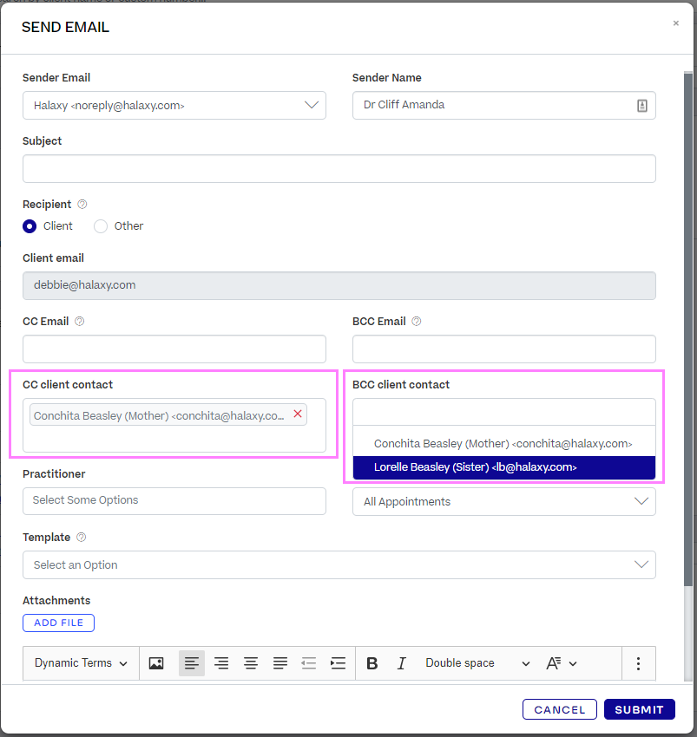Click the BCC Email help question icon
This screenshot has width=697, height=737.
pos(416,321)
